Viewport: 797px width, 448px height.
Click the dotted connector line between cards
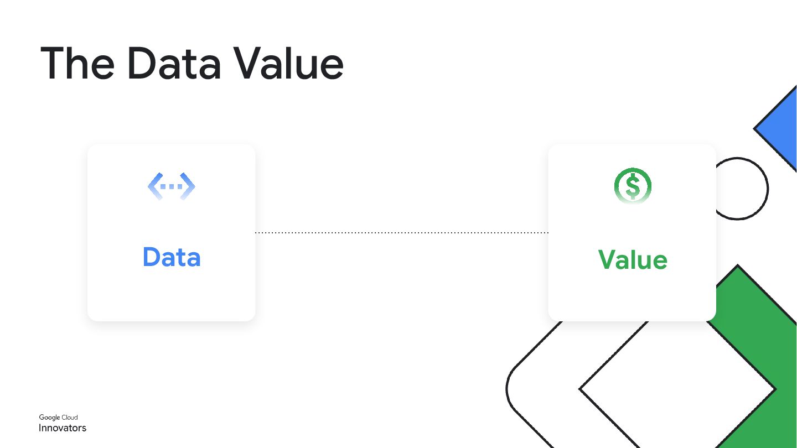click(401, 233)
